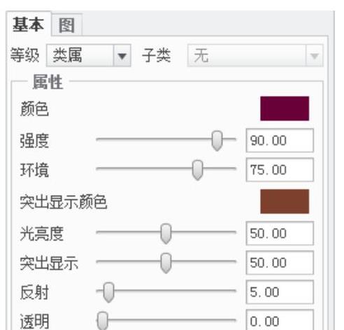Image resolution: width=344 pixels, height=330 pixels.
Task: Click the 反射 slider track's right end
Action: [x=234, y=291]
